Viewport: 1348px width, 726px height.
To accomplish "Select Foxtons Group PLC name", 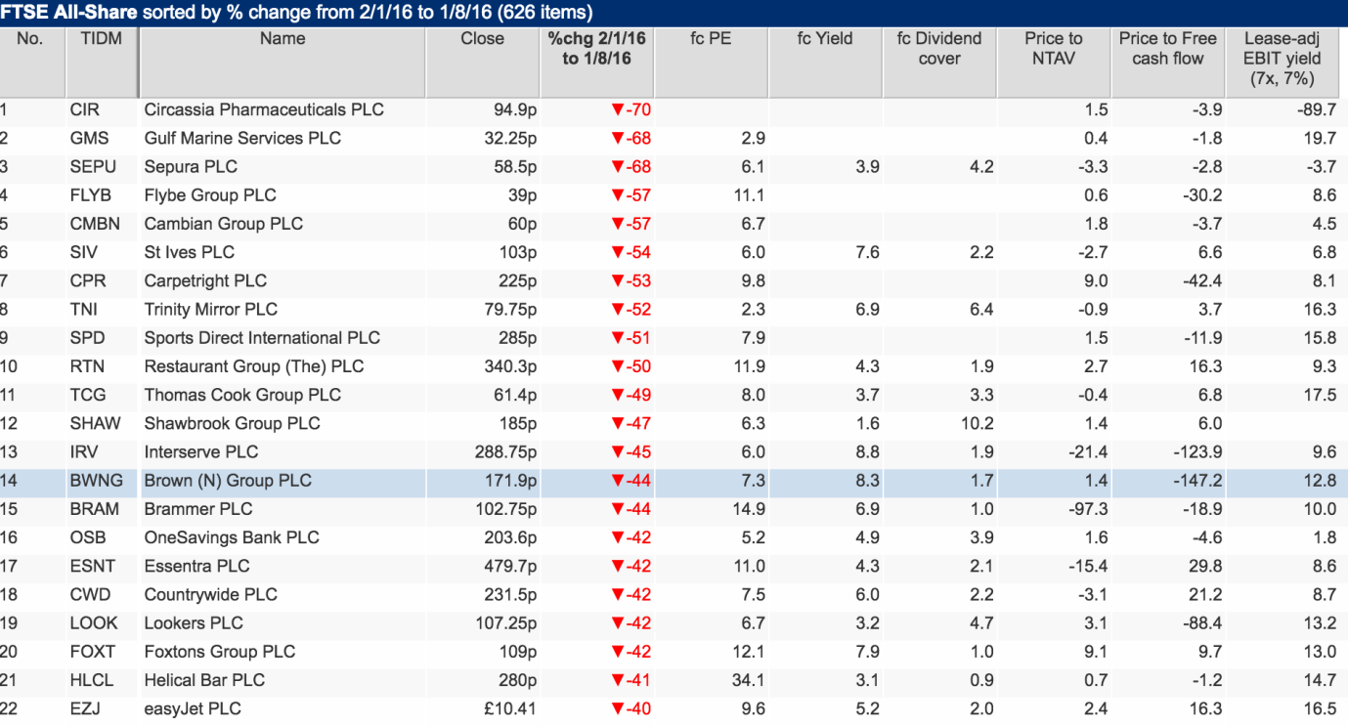I will (219, 652).
